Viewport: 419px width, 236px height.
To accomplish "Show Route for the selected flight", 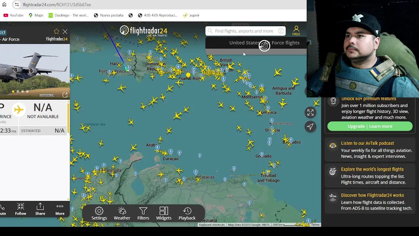I will 3,209.
